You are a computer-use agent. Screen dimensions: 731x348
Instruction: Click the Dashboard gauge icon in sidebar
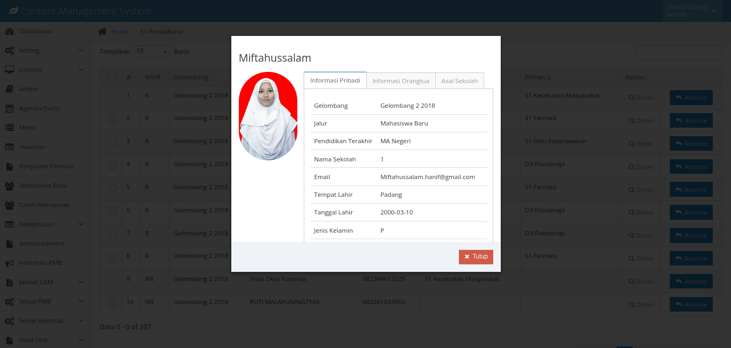[10, 31]
